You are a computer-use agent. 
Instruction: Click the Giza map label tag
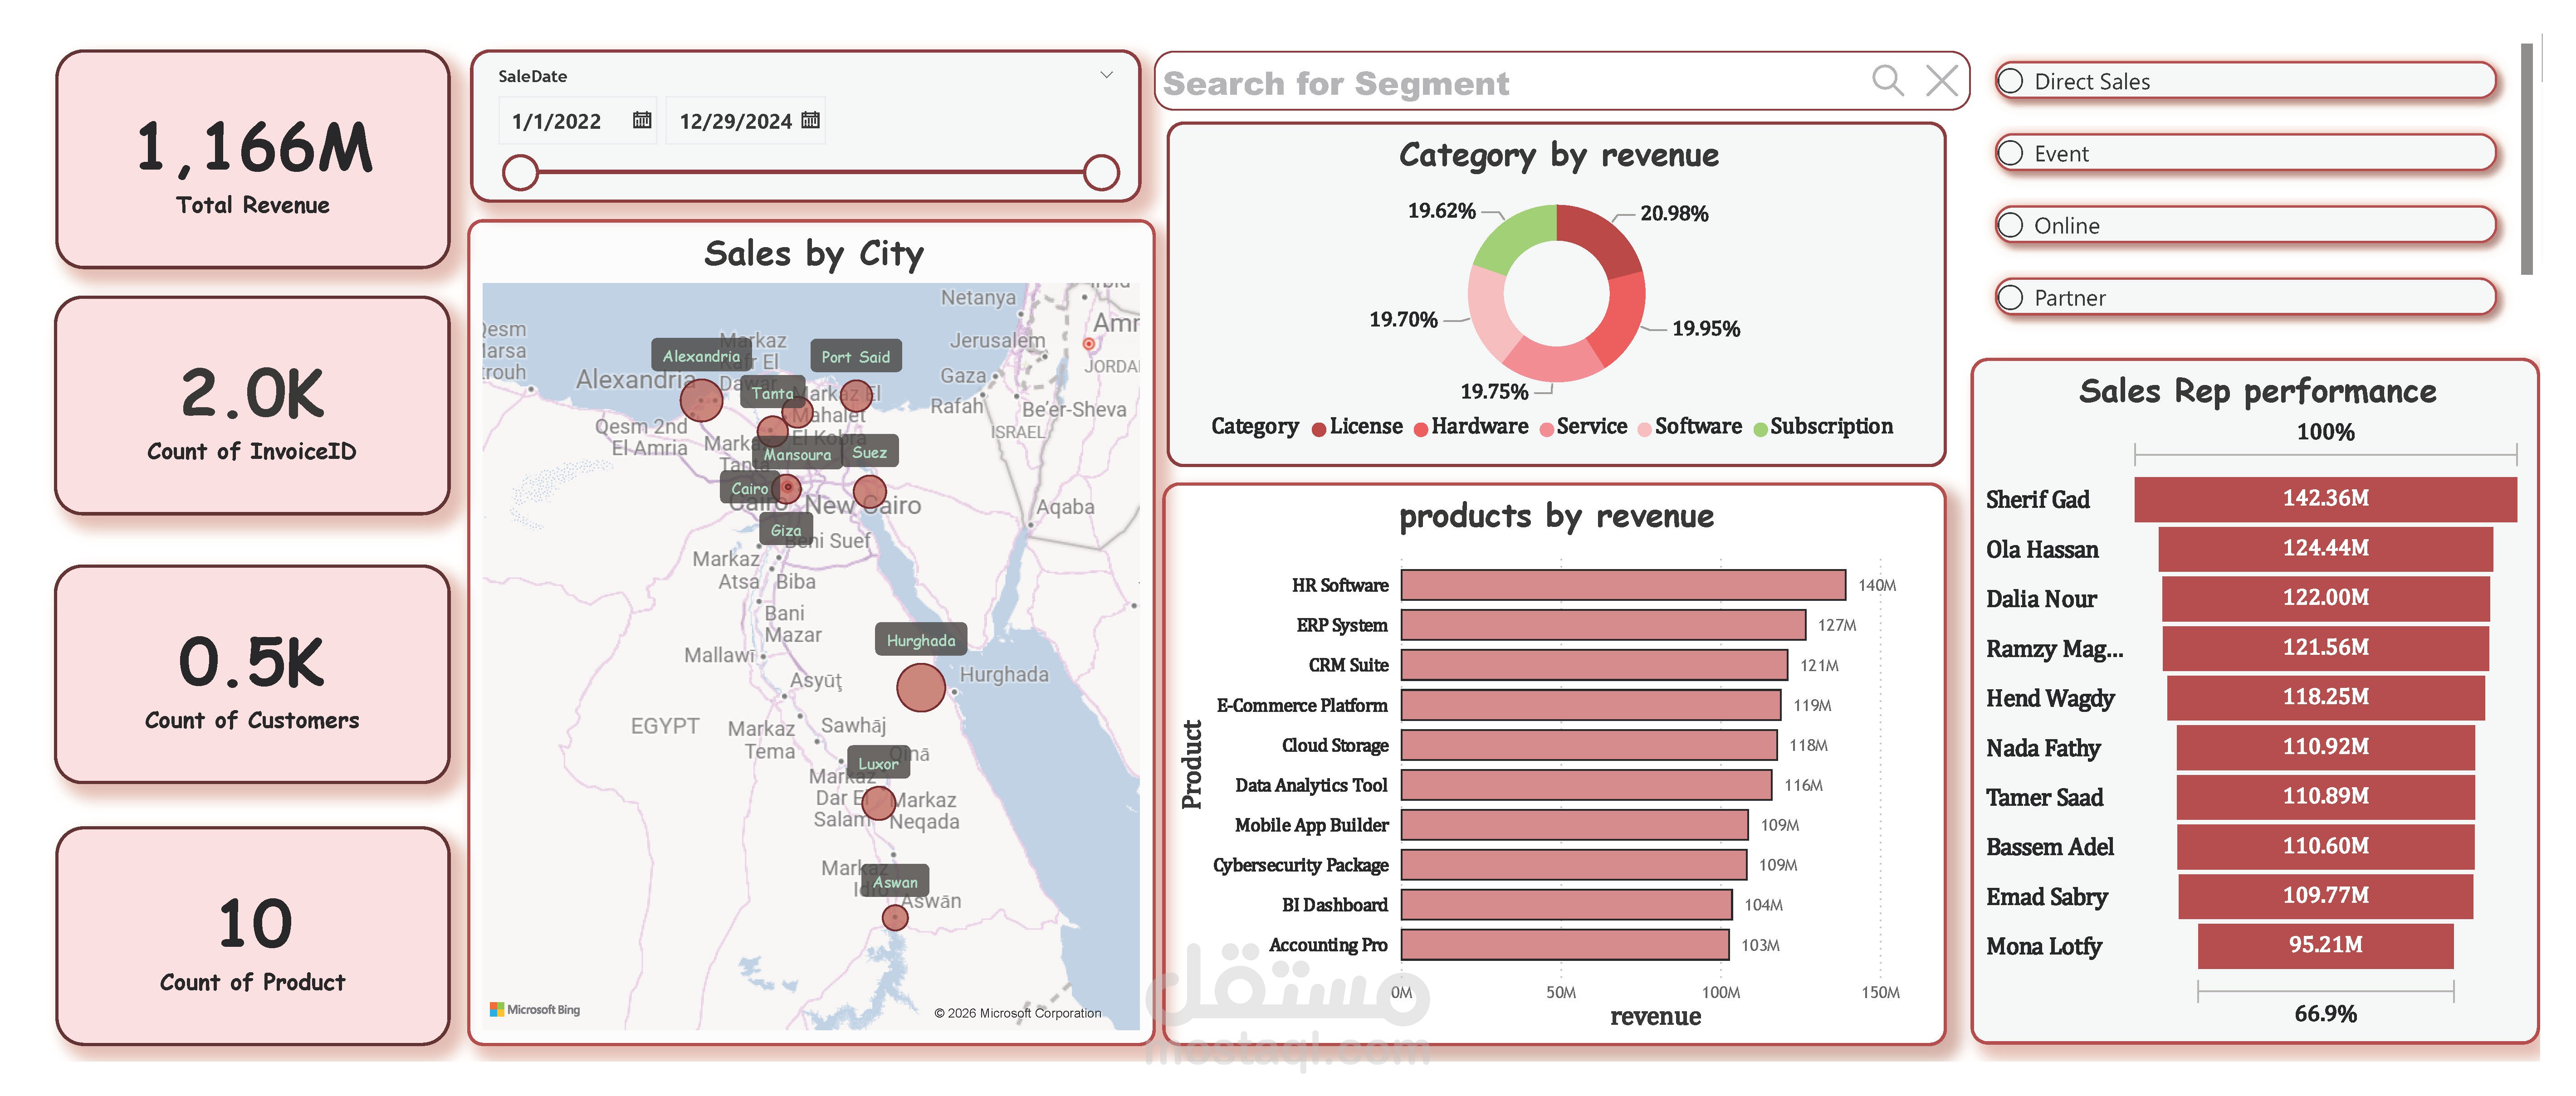coord(786,530)
